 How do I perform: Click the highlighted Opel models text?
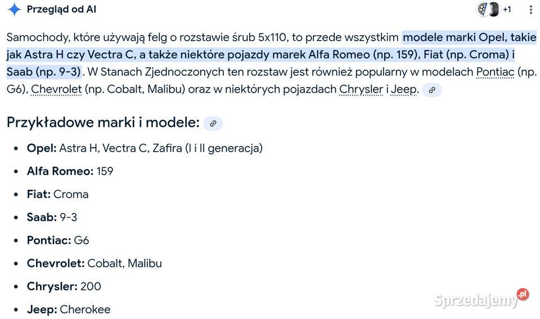point(271,54)
